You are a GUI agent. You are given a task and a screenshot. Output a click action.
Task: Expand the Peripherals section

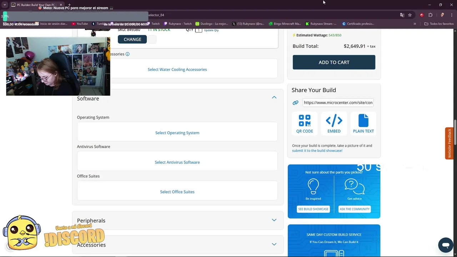[178, 220]
